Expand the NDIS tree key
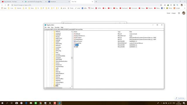187x105 pixels. pos(53,70)
